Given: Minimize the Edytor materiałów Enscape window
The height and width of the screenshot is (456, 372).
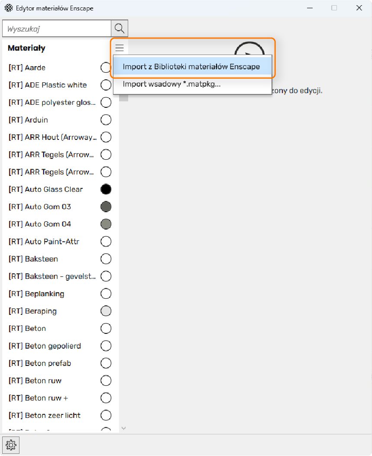Looking at the screenshot, I should 310,8.
